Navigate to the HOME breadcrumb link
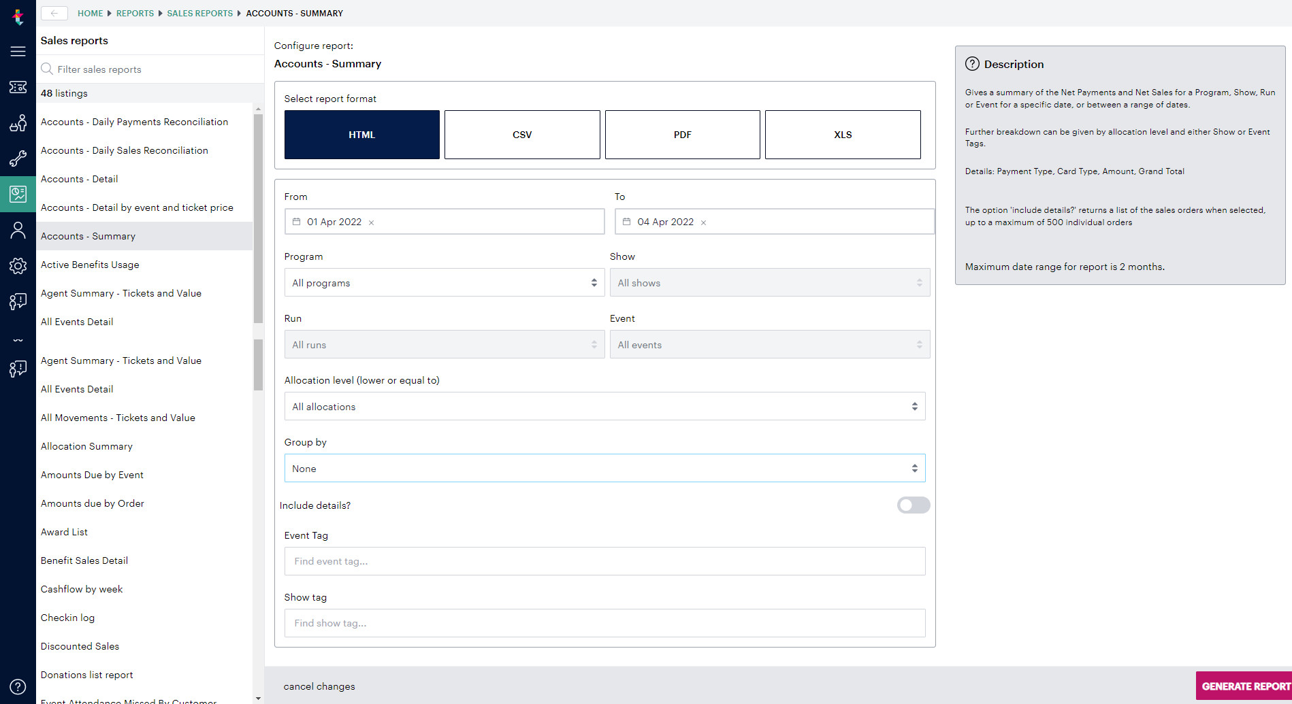Image resolution: width=1292 pixels, height=704 pixels. point(90,13)
